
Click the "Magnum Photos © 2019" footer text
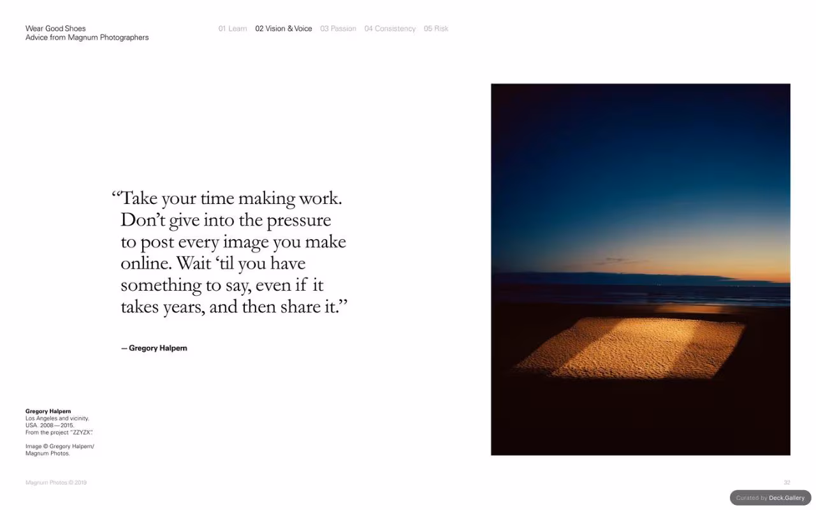click(56, 483)
